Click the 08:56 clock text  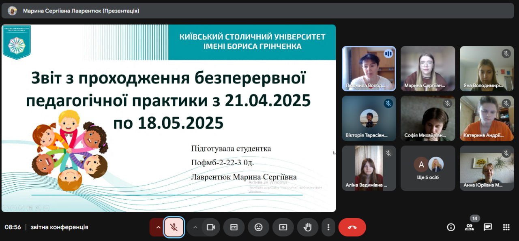tap(13, 227)
